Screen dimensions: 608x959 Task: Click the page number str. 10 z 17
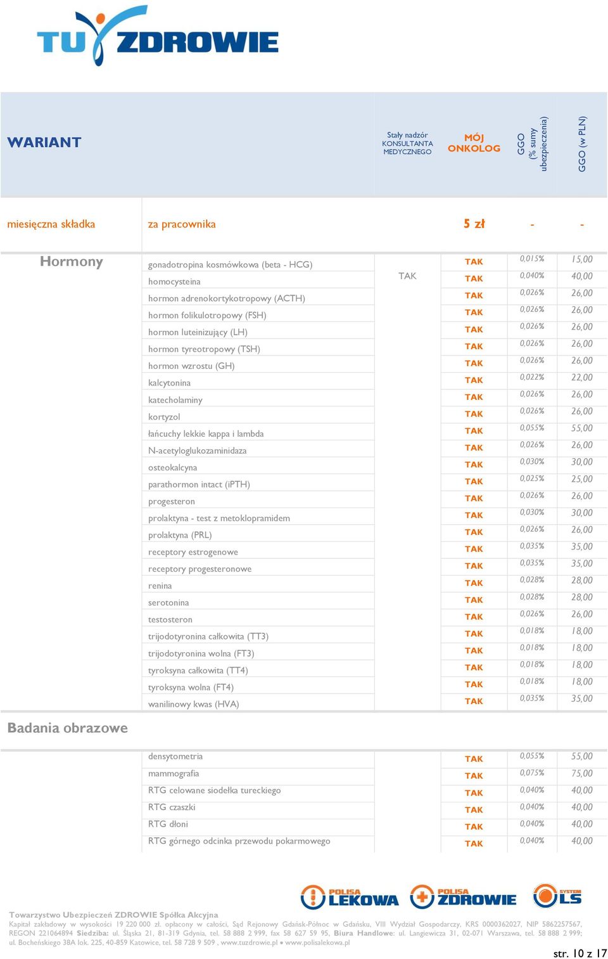pyautogui.click(x=579, y=953)
